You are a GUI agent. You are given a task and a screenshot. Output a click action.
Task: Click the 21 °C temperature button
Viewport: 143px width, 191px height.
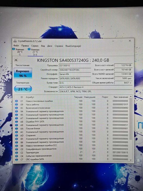pos(23,89)
